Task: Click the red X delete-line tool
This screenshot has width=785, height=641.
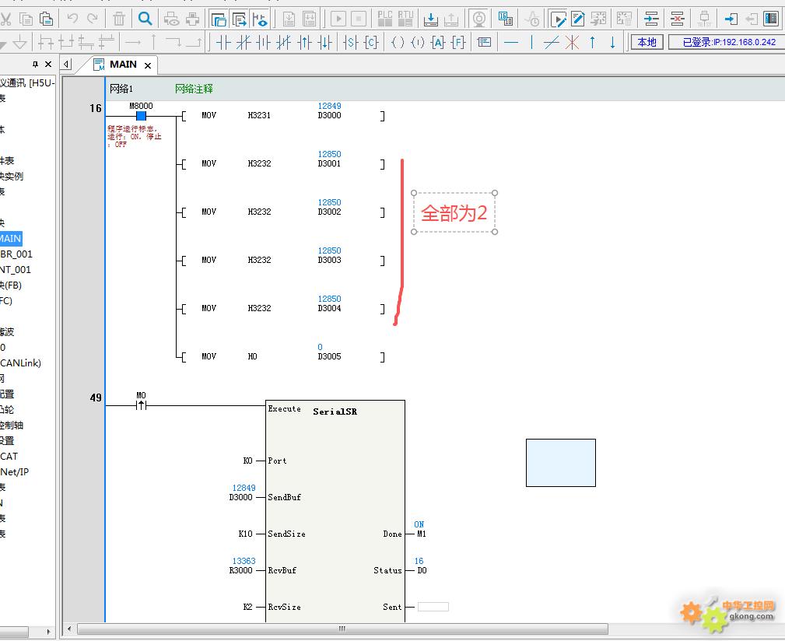Action: coord(573,43)
